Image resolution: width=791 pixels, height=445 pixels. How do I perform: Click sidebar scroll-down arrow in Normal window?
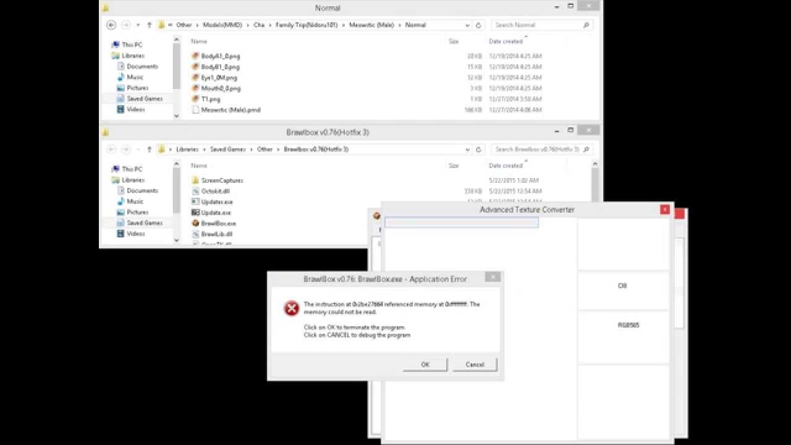(x=177, y=116)
